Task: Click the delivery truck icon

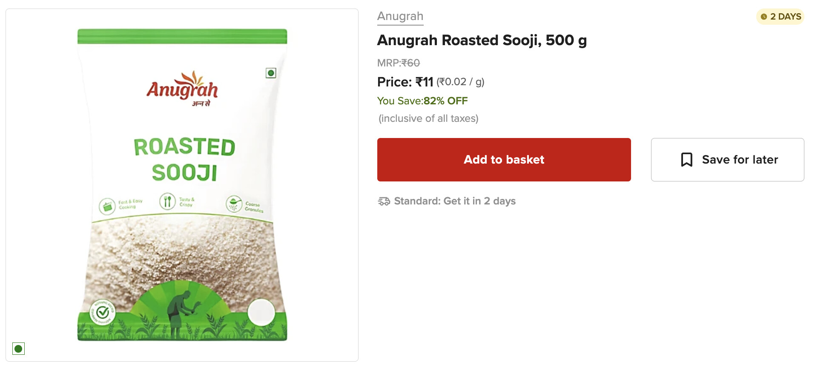Action: click(x=384, y=201)
